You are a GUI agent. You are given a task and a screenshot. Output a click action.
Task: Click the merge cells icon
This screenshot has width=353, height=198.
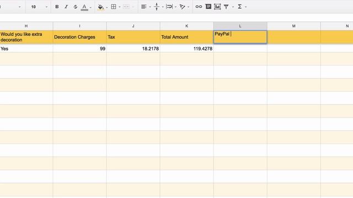[x=126, y=7]
